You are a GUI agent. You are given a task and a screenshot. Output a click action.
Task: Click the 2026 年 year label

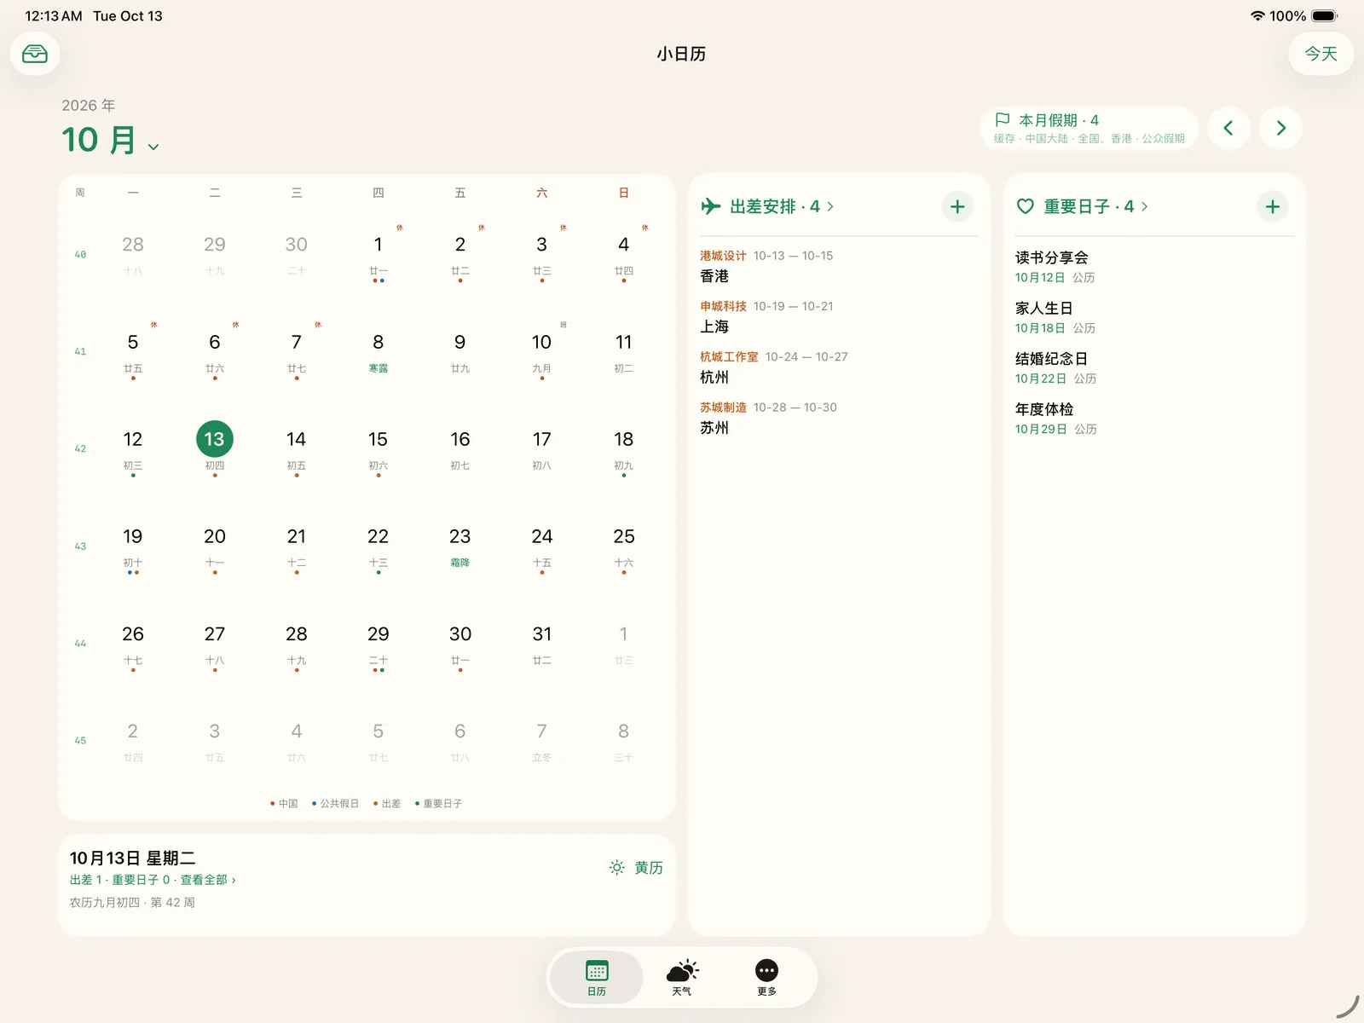[89, 106]
